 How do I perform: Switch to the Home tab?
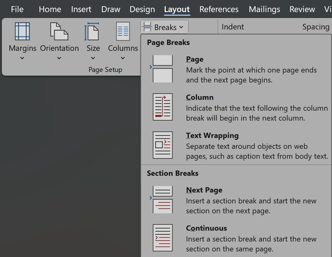coord(50,9)
